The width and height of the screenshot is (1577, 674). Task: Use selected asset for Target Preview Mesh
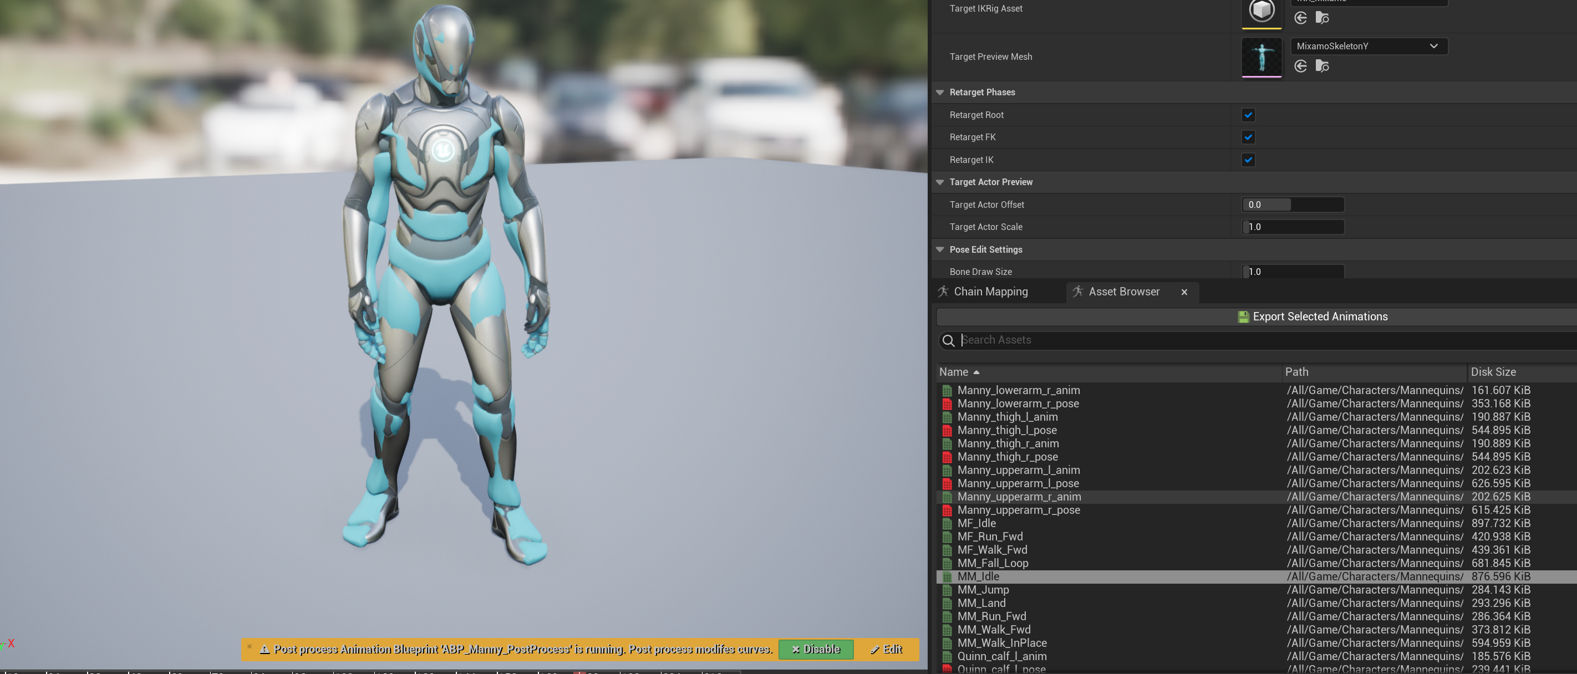[1300, 66]
